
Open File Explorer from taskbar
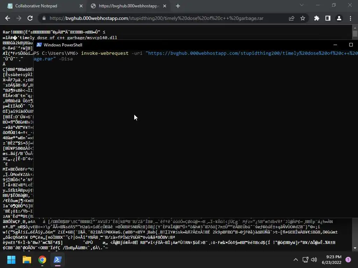[x=27, y=260]
